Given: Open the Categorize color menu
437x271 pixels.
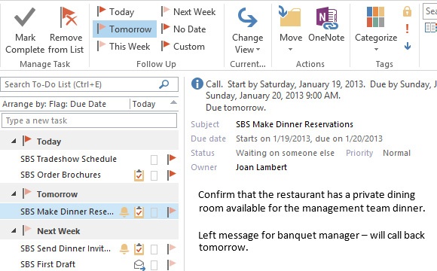Looking at the screenshot, I should pyautogui.click(x=376, y=29).
